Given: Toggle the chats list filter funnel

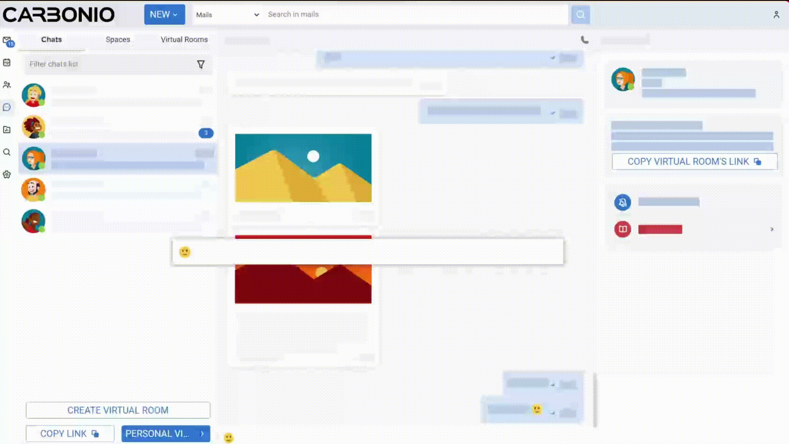Looking at the screenshot, I should point(201,65).
